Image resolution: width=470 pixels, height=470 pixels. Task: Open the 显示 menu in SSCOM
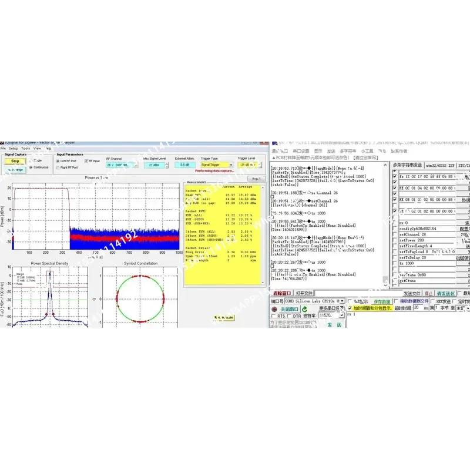coord(318,151)
